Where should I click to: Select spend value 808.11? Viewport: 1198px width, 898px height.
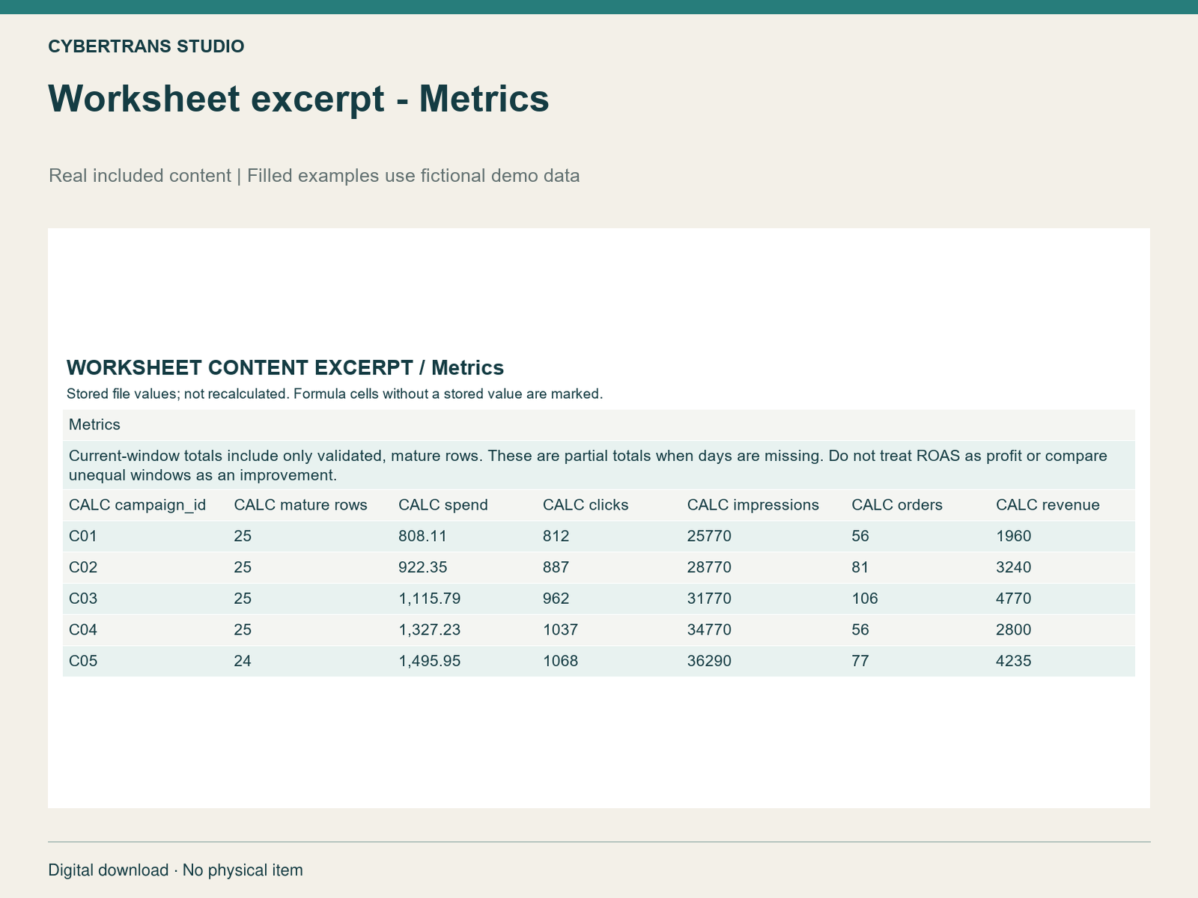423,536
